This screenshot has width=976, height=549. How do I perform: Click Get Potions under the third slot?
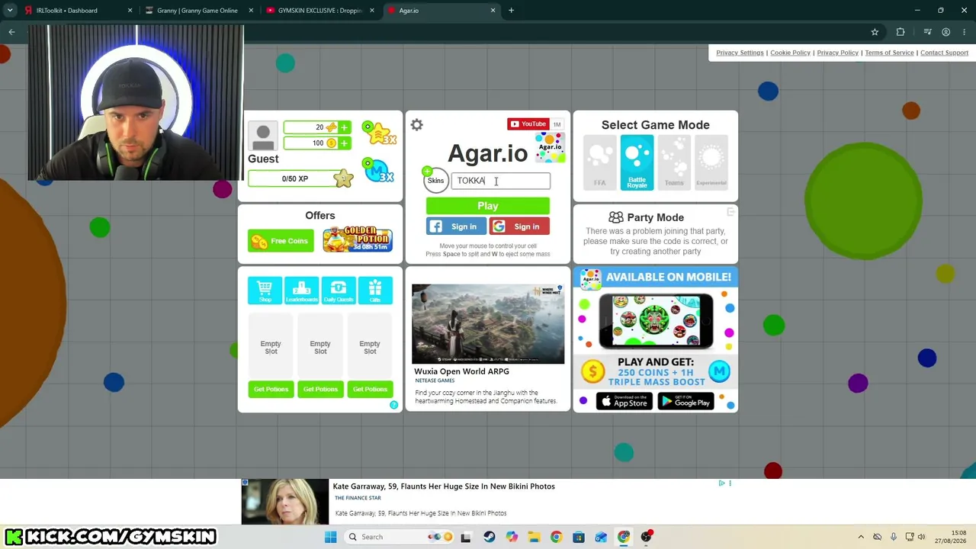point(370,390)
